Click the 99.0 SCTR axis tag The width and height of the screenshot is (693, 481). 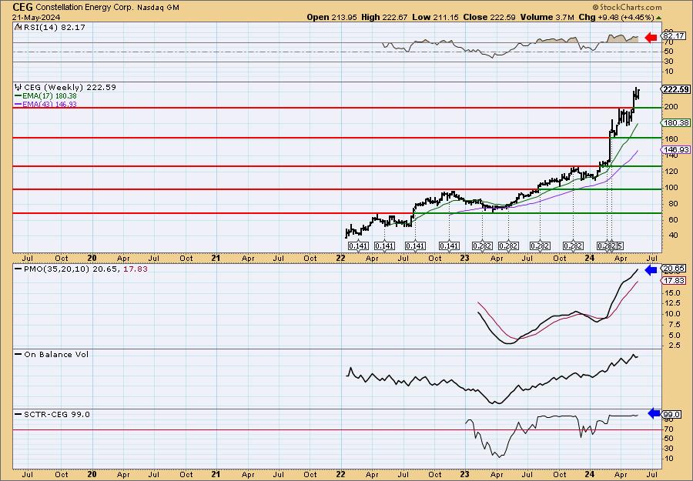pyautogui.click(x=671, y=414)
